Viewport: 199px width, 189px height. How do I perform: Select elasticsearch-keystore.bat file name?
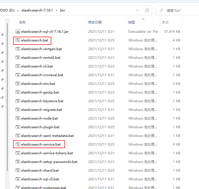coord(42,101)
